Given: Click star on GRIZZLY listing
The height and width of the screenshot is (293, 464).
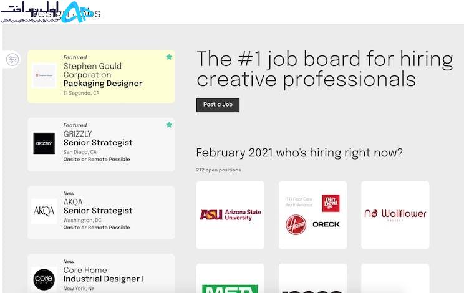Looking at the screenshot, I should point(169,125).
